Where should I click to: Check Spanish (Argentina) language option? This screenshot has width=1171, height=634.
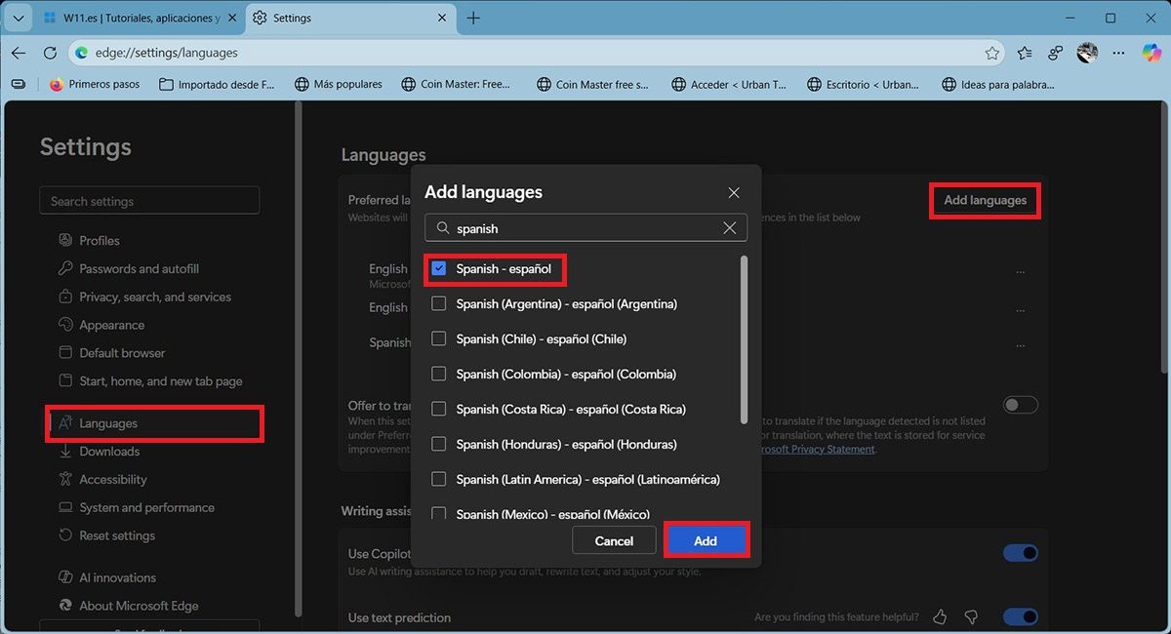[x=439, y=303]
